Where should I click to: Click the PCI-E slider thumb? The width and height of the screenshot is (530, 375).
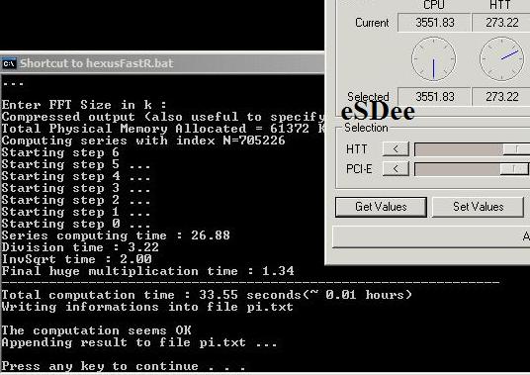click(514, 169)
